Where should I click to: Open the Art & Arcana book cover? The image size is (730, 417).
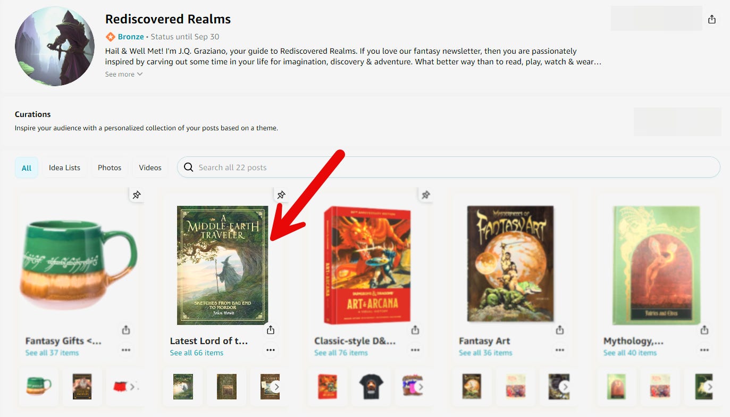[x=367, y=265]
